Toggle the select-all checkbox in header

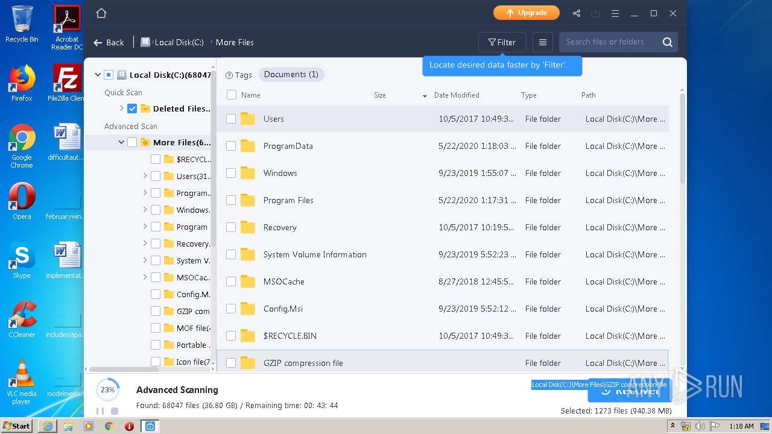click(232, 95)
